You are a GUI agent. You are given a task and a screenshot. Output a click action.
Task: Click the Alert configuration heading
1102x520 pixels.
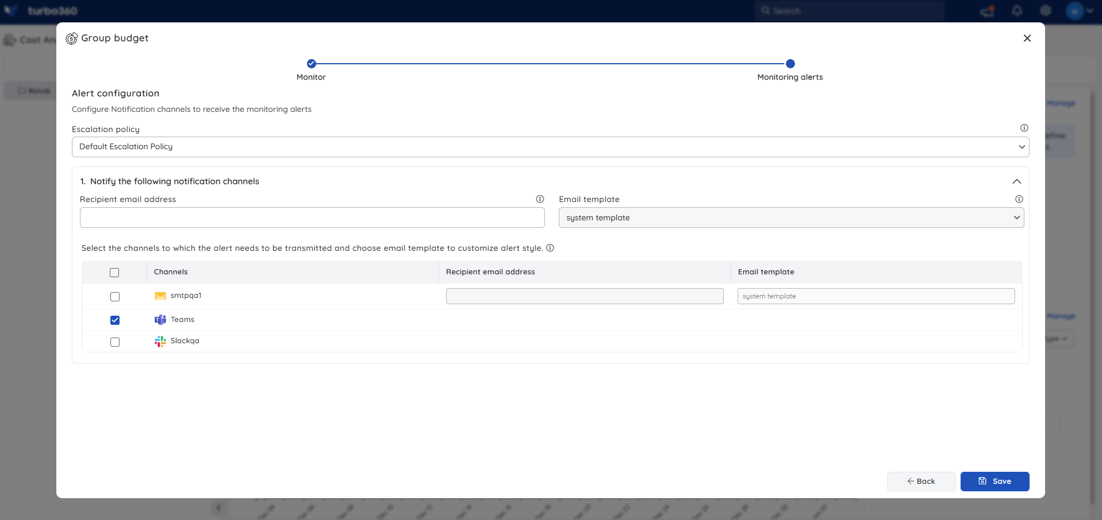pyautogui.click(x=116, y=94)
